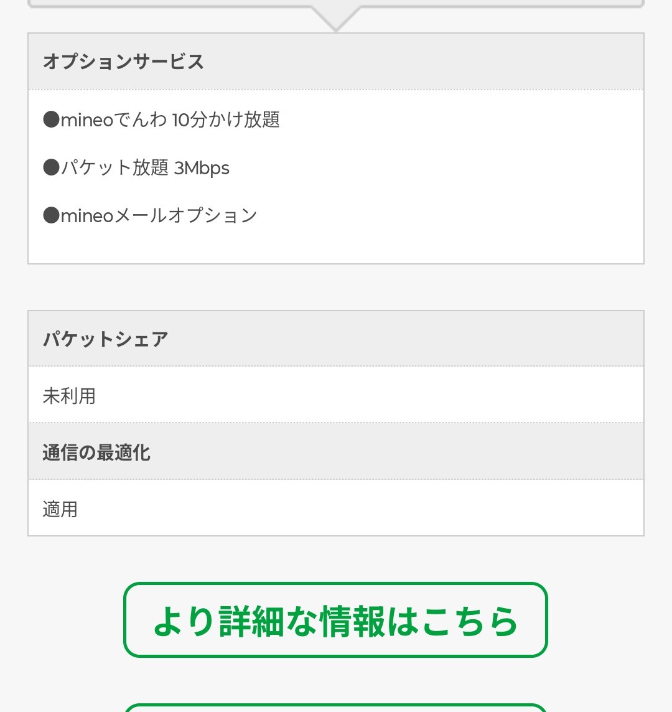Image resolution: width=672 pixels, height=712 pixels.
Task: Click the オプションサービス section header
Action: [x=123, y=62]
